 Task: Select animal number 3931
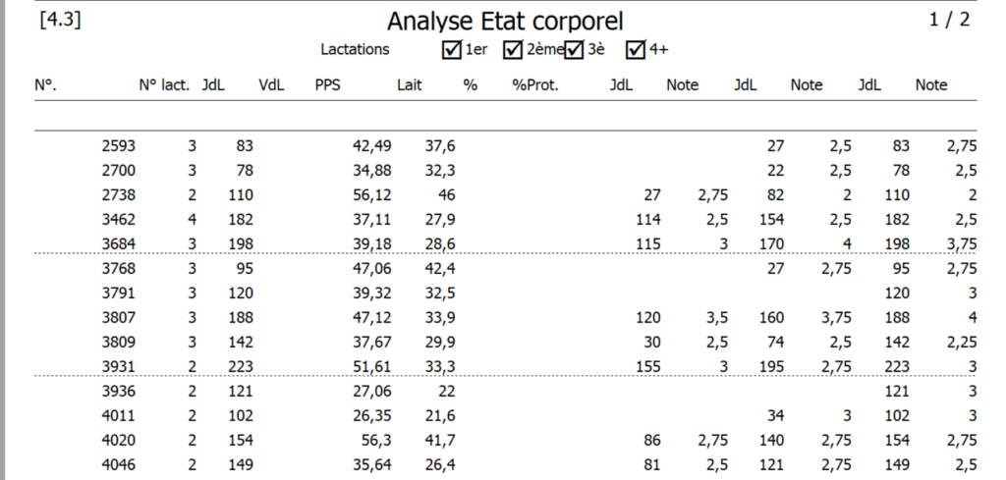(x=118, y=366)
